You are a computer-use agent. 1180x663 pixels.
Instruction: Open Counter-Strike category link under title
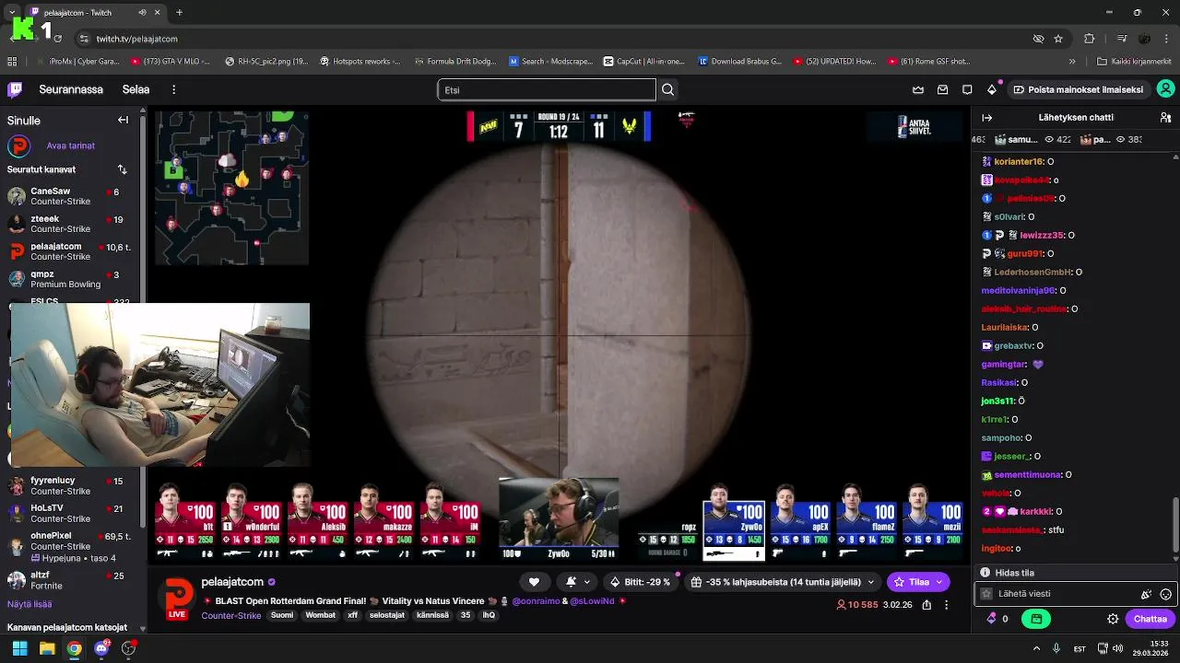pos(231,615)
